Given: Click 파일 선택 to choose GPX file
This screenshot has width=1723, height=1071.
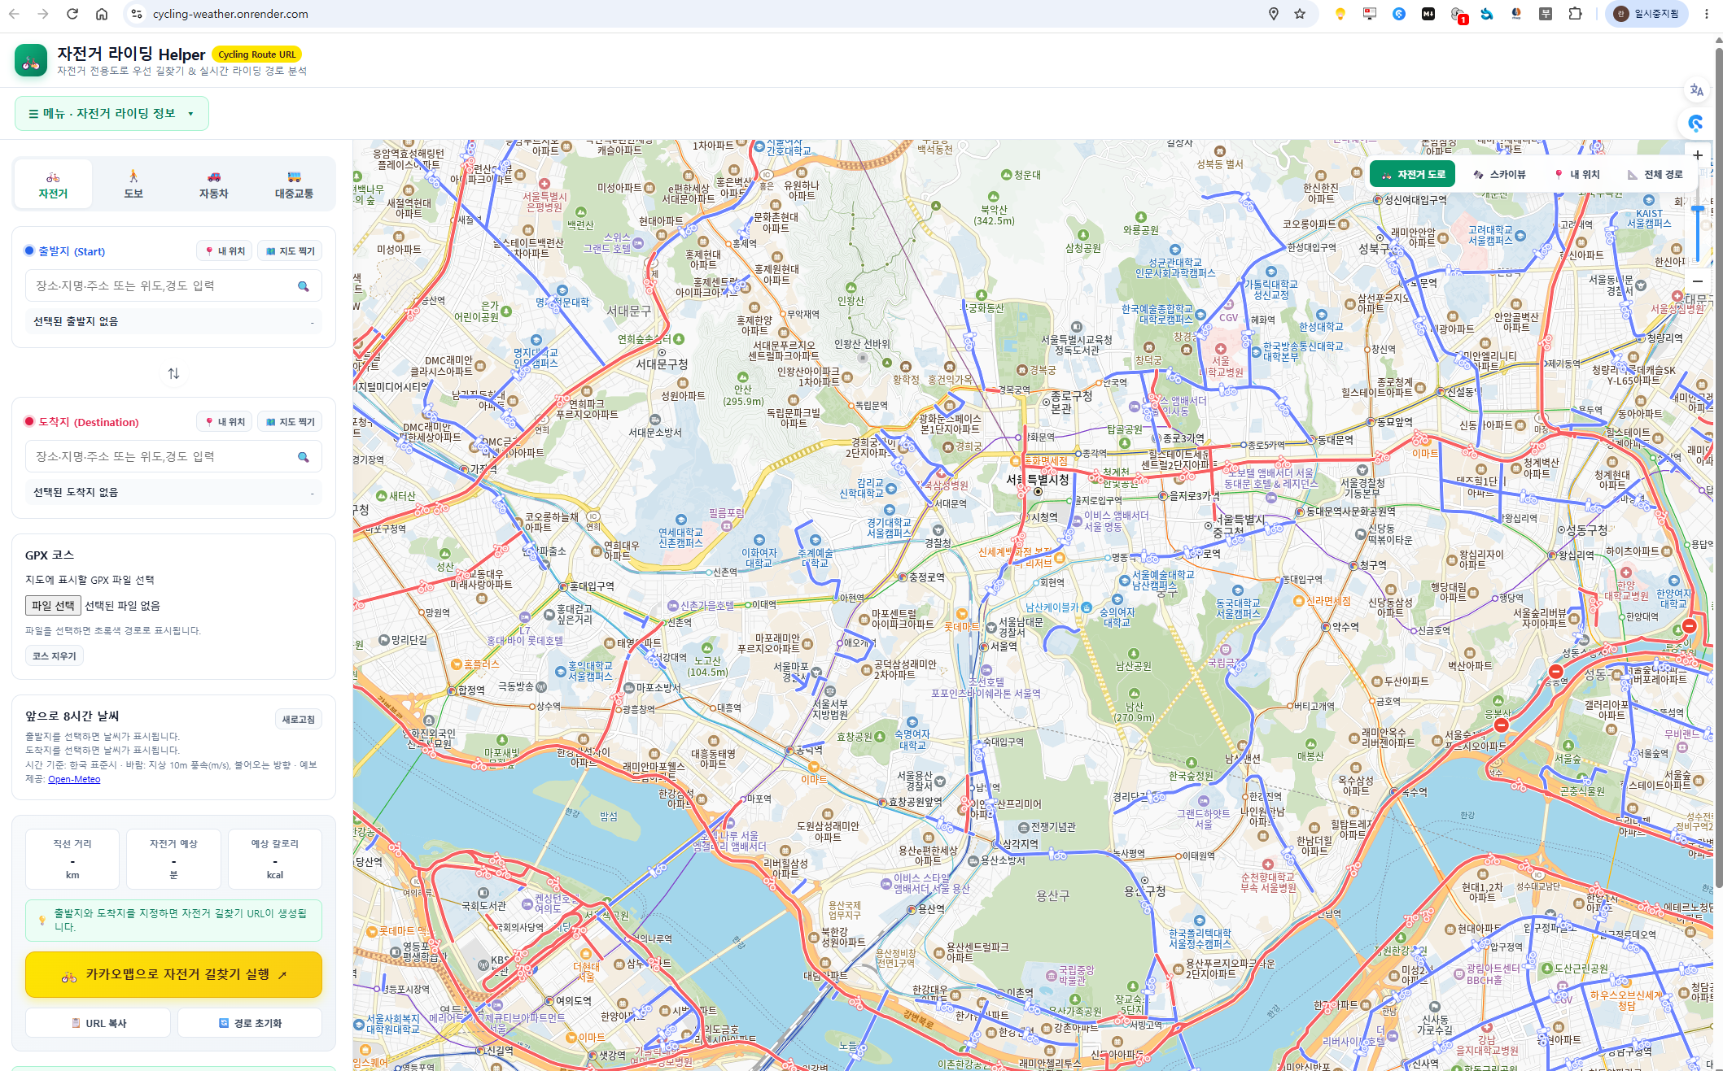Looking at the screenshot, I should [x=53, y=605].
